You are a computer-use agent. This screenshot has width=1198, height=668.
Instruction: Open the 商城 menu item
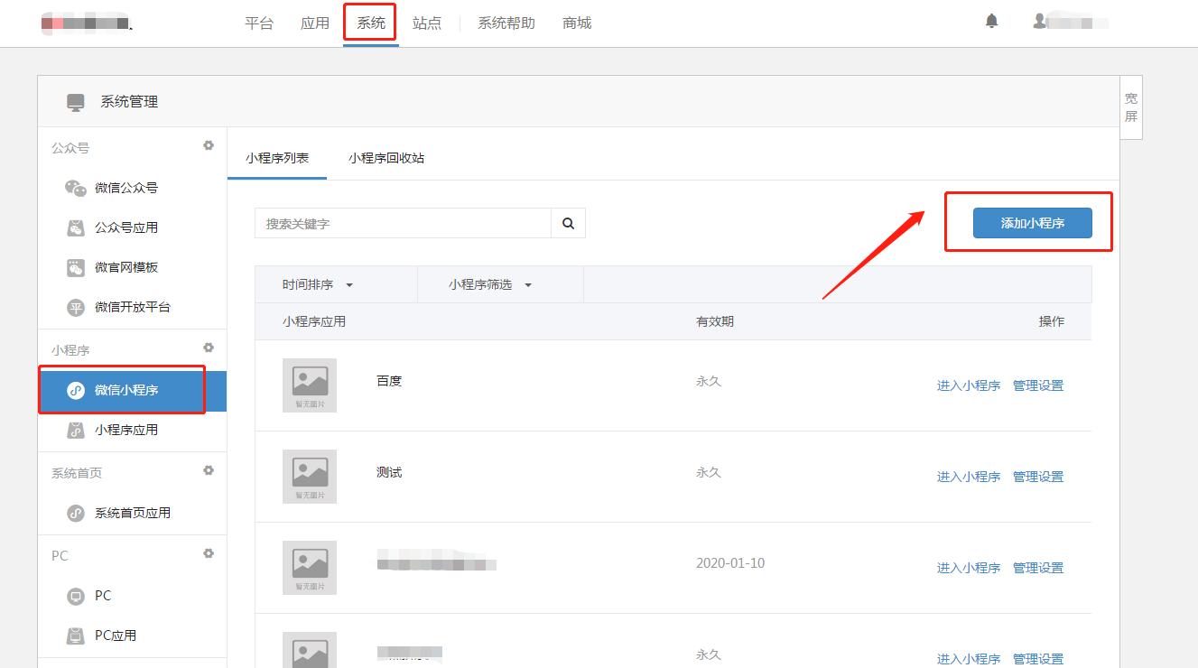(576, 23)
